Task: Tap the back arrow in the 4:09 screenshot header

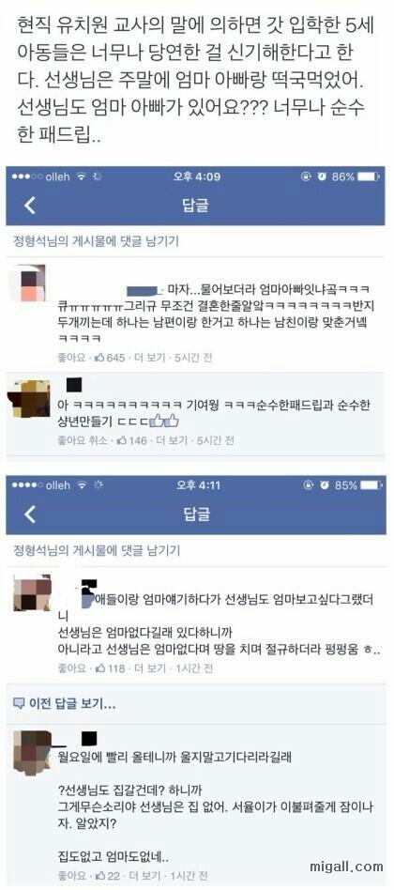Action: coord(30,206)
